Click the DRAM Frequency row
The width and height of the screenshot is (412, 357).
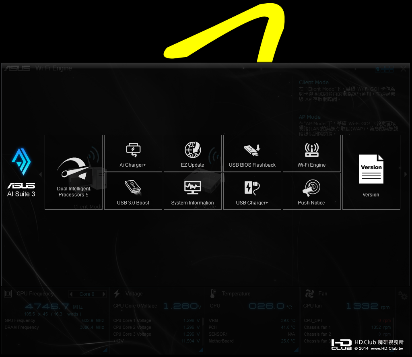(54, 327)
